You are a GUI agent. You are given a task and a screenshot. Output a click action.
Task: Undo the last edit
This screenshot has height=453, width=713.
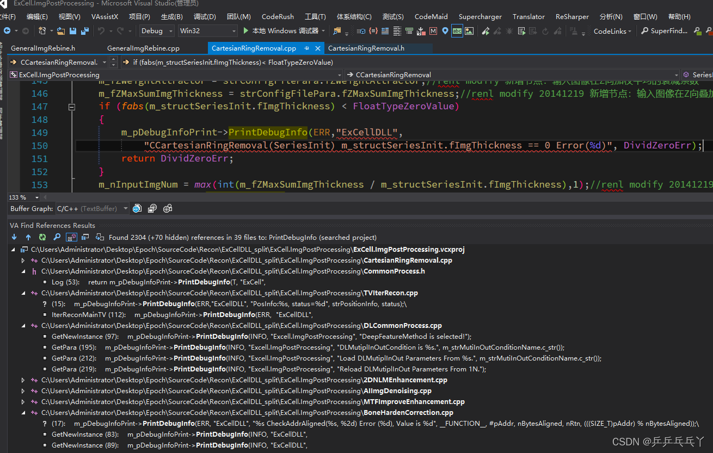point(102,31)
